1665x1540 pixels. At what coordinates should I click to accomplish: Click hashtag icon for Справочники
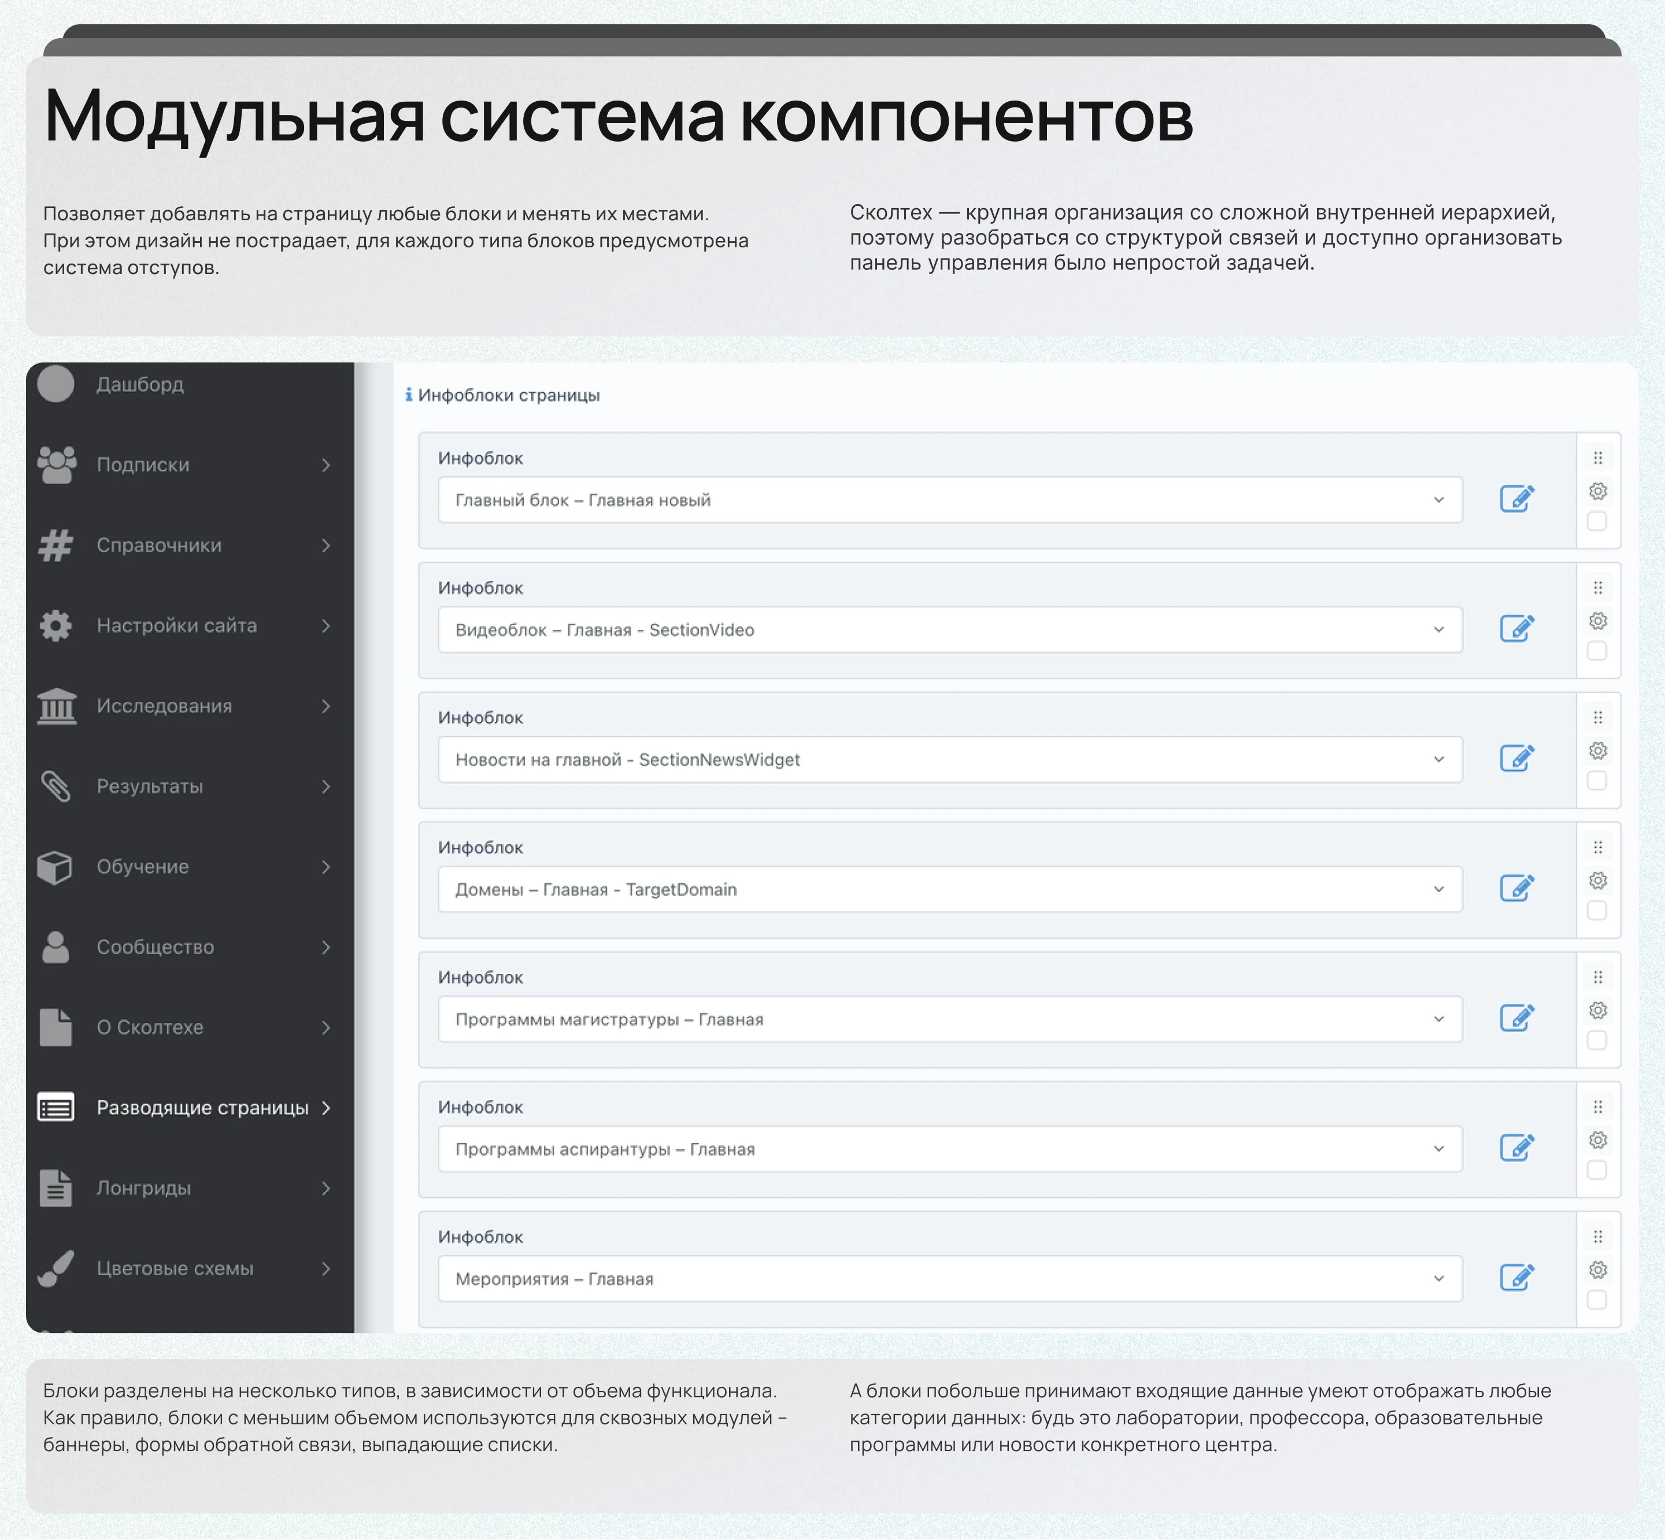[x=56, y=545]
